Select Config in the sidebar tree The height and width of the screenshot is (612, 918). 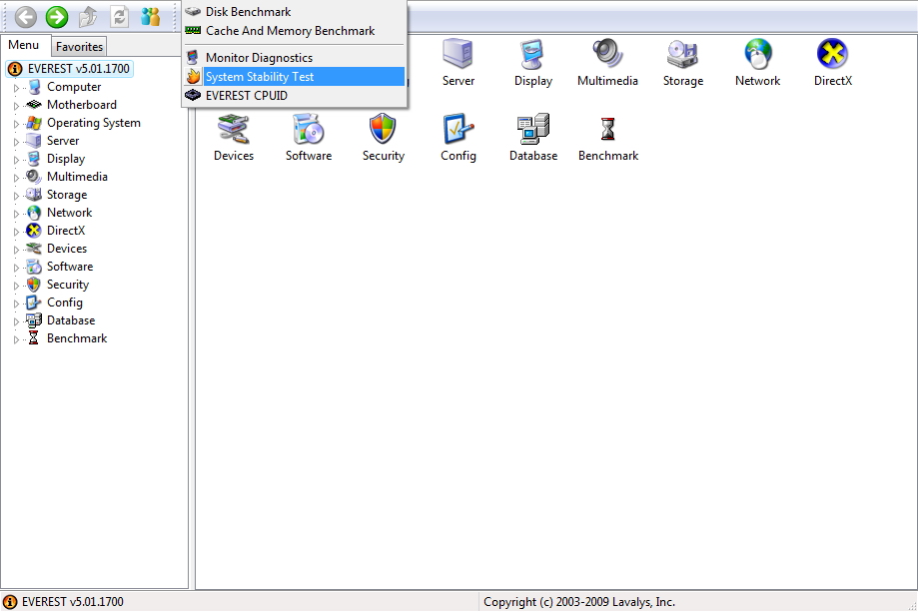pyautogui.click(x=64, y=303)
